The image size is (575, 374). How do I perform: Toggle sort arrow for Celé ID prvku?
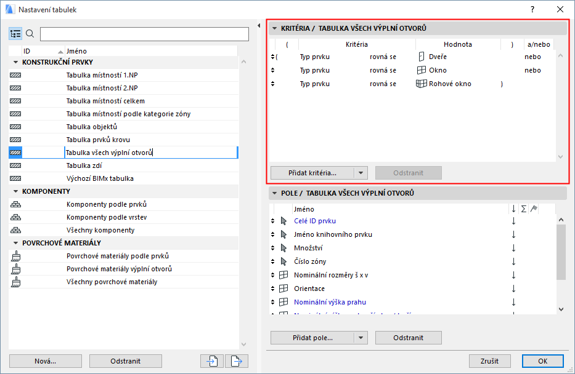click(513, 221)
